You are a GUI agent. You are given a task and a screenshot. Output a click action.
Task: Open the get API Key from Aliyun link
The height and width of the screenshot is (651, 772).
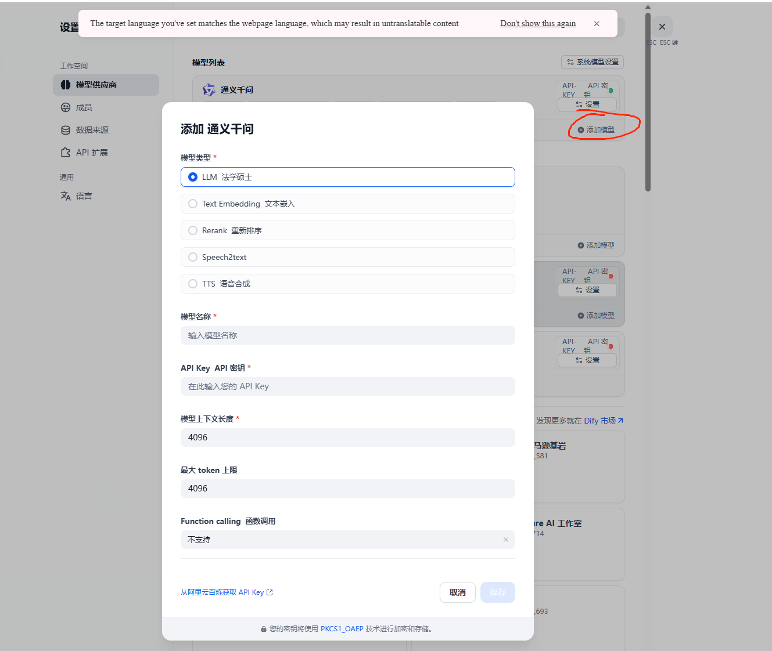coord(227,592)
